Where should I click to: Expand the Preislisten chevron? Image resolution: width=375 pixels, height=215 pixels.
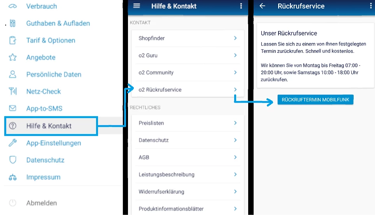(235, 123)
